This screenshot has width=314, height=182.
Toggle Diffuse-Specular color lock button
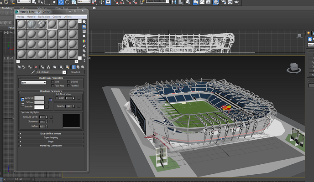coord(22,104)
